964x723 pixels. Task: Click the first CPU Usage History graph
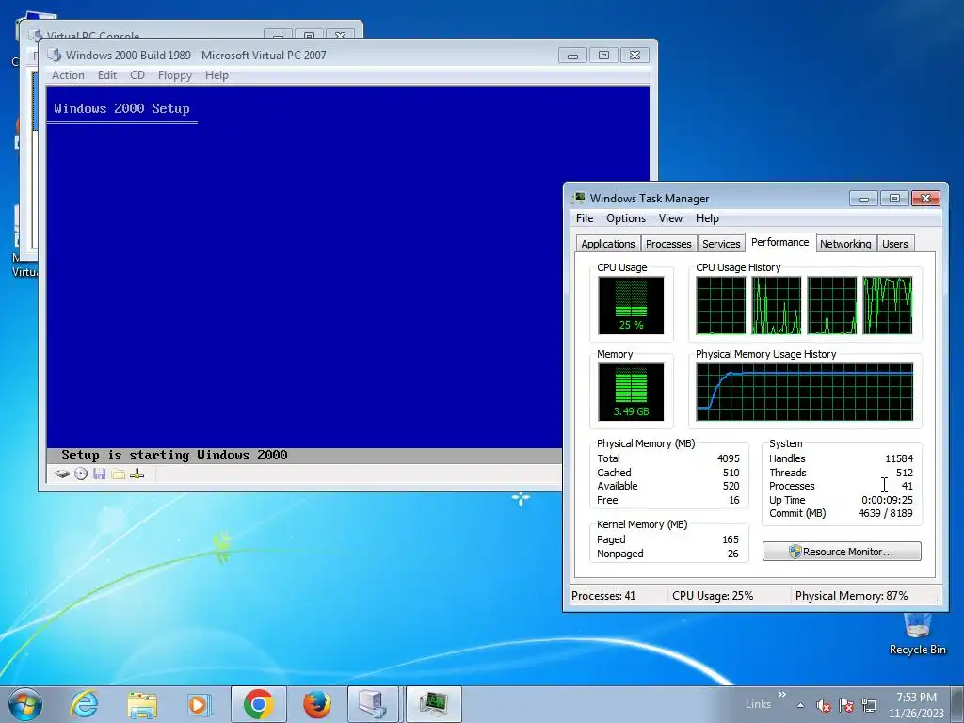coord(720,305)
